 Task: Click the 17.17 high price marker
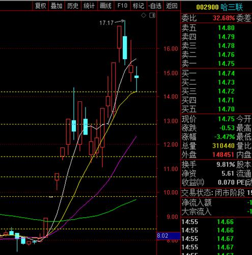click(106, 23)
